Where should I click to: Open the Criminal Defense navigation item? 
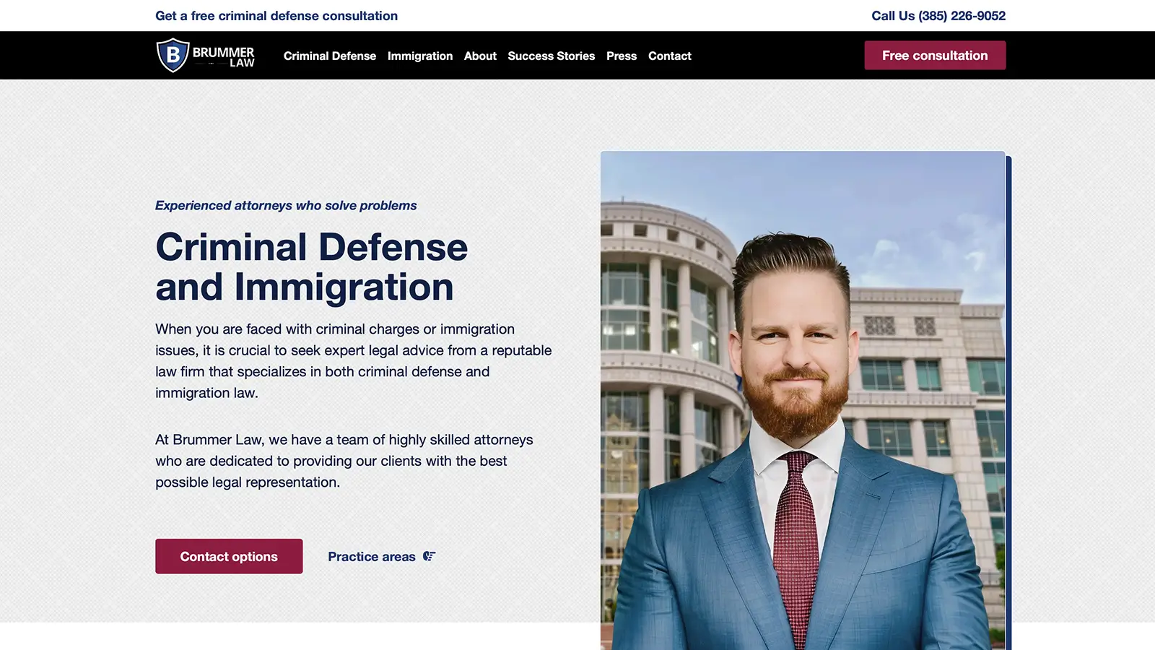(x=330, y=56)
